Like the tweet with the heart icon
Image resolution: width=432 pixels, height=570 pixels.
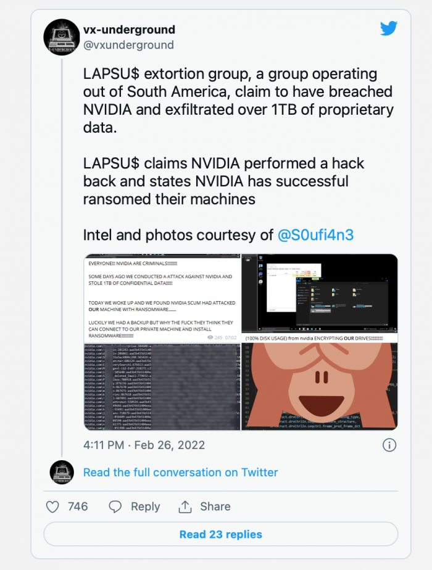pyautogui.click(x=53, y=506)
